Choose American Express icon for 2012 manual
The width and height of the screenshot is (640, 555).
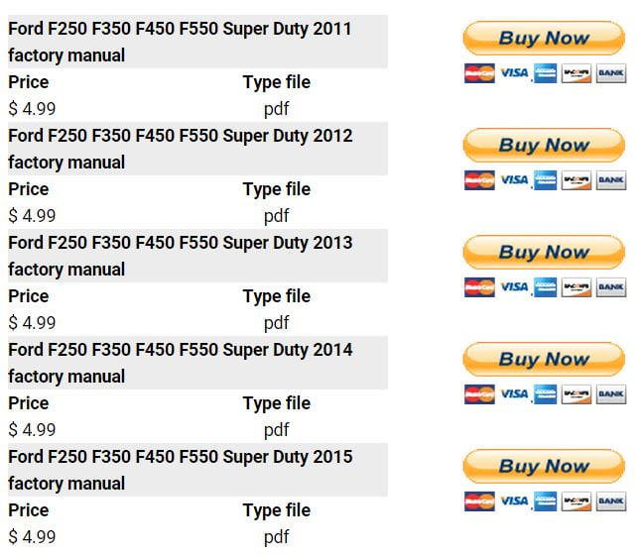[545, 180]
